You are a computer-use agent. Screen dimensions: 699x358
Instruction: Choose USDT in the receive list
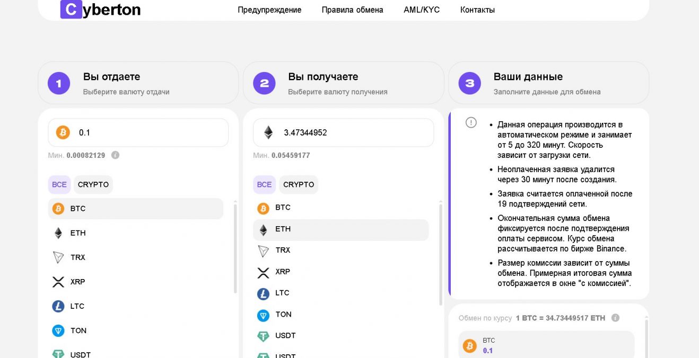click(x=285, y=336)
